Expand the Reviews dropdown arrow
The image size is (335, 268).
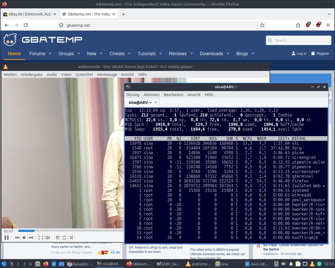191,54
